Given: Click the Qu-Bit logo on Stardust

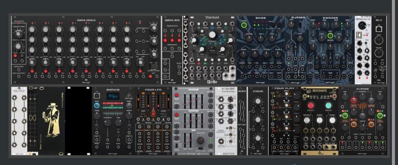Looking at the screenshot, I should click(212, 82).
